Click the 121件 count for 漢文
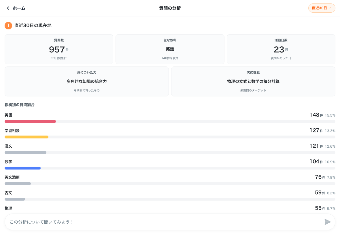 coord(316,146)
